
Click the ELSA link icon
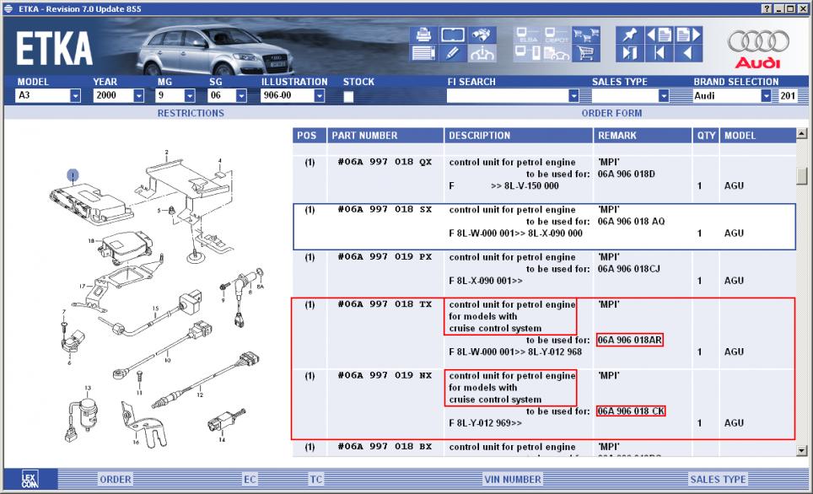click(528, 35)
